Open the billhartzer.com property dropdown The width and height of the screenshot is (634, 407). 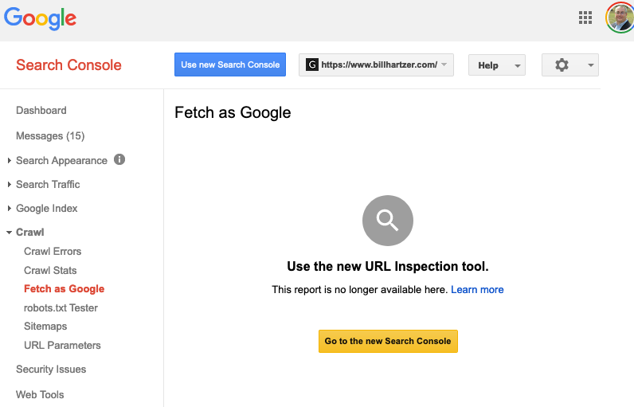pyautogui.click(x=376, y=65)
